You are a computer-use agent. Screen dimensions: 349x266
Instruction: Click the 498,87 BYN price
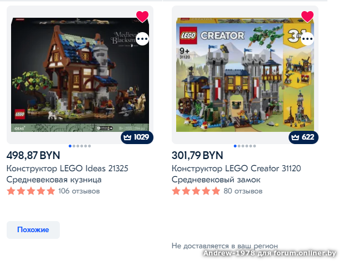point(33,155)
